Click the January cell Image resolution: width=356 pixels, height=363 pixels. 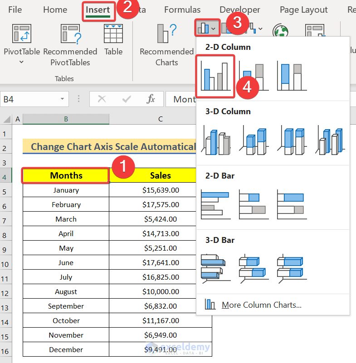click(x=66, y=190)
